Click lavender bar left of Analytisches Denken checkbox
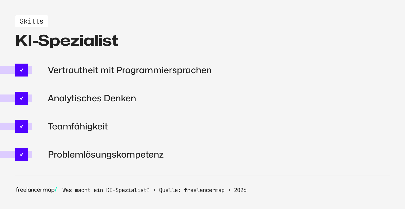 [x=7, y=98]
